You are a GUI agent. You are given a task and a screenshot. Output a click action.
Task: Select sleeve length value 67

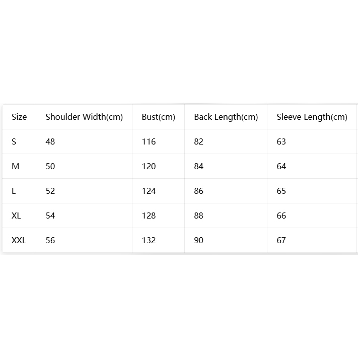(x=281, y=240)
